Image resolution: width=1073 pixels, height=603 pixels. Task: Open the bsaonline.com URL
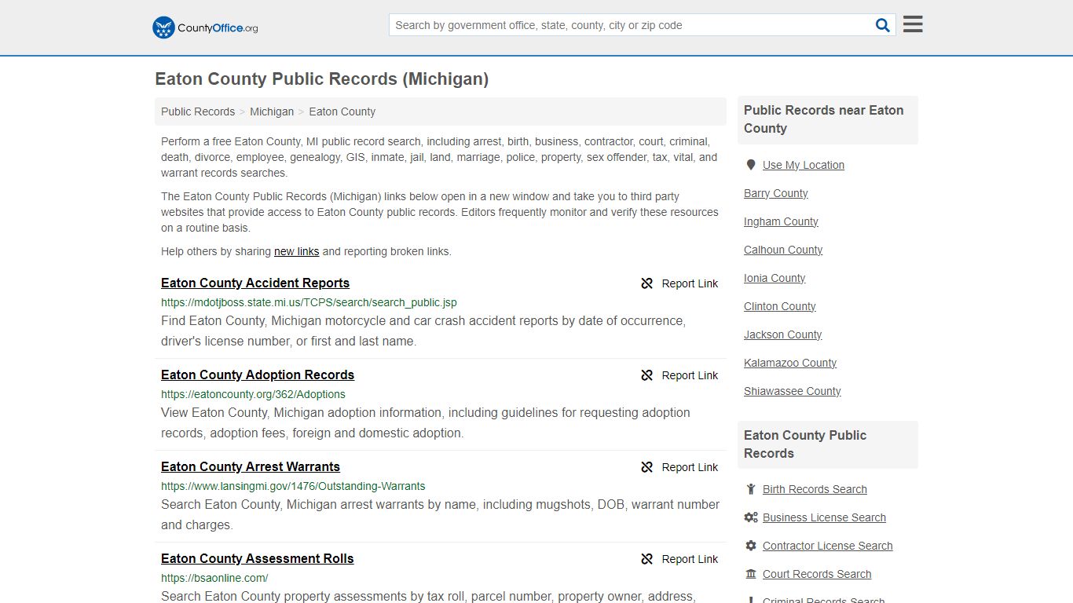(214, 578)
